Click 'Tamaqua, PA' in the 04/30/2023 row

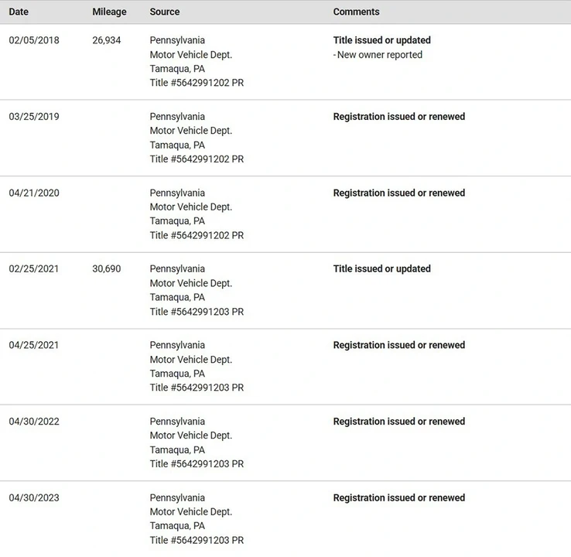pyautogui.click(x=177, y=526)
